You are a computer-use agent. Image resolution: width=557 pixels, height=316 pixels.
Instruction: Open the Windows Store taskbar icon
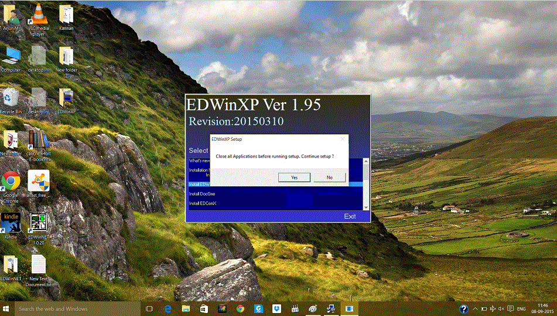click(x=204, y=308)
